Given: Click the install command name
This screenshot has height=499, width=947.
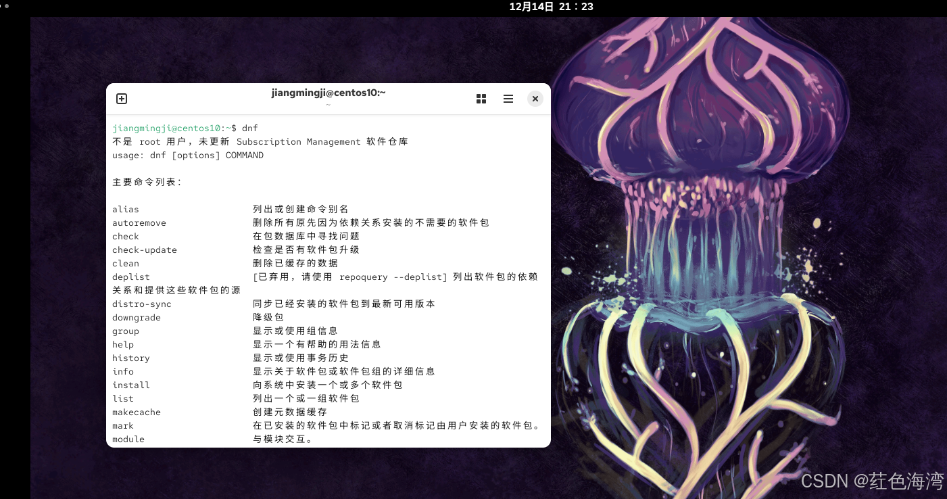Looking at the screenshot, I should (x=131, y=385).
